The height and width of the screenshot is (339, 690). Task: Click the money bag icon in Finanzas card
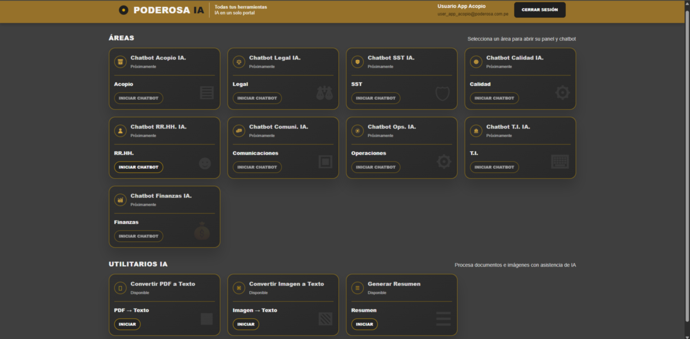202,231
